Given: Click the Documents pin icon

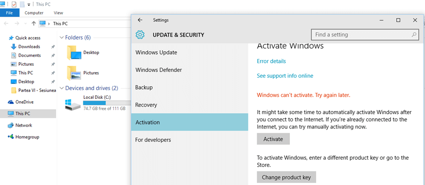Looking at the screenshot, I should coord(53,55).
